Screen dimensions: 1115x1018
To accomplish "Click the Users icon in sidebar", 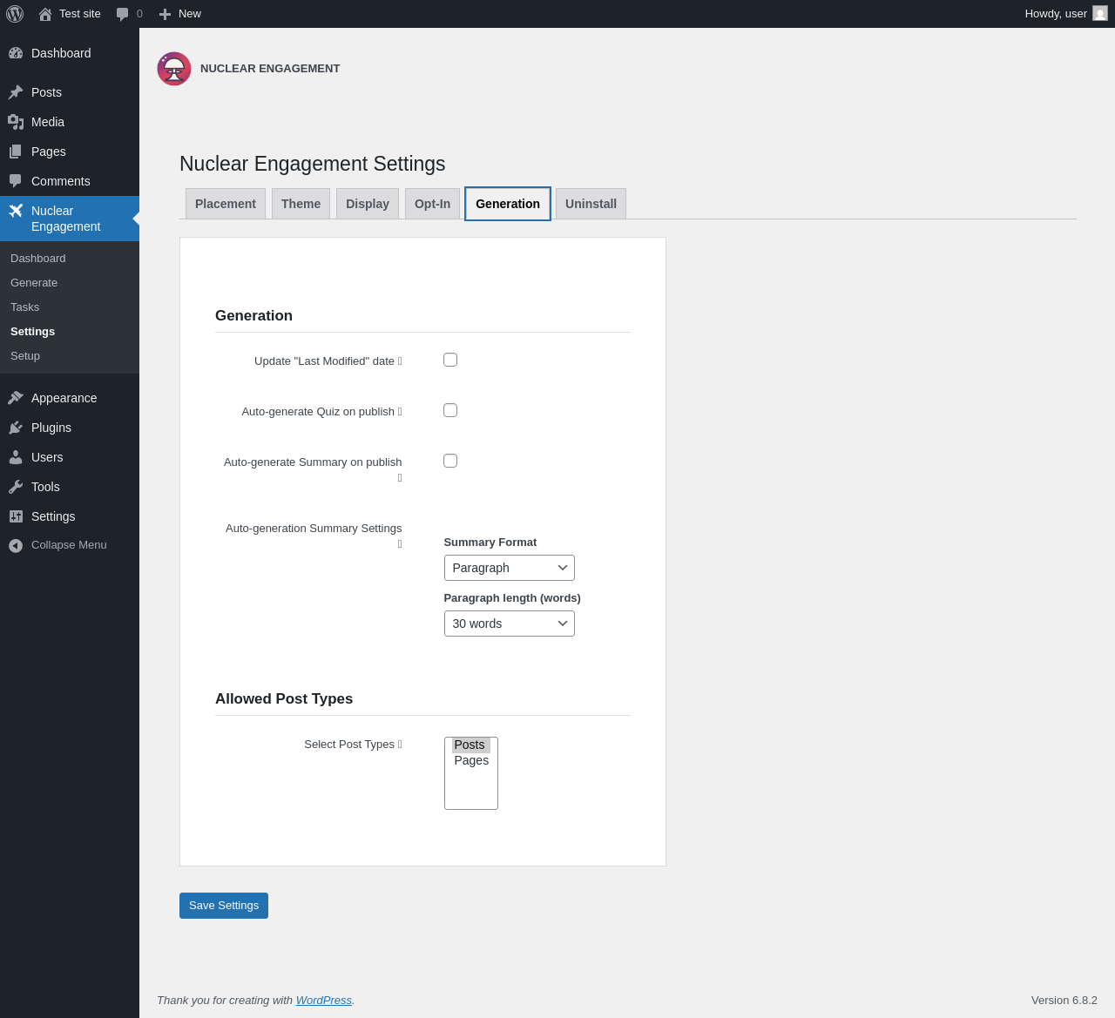I will pyautogui.click(x=16, y=457).
